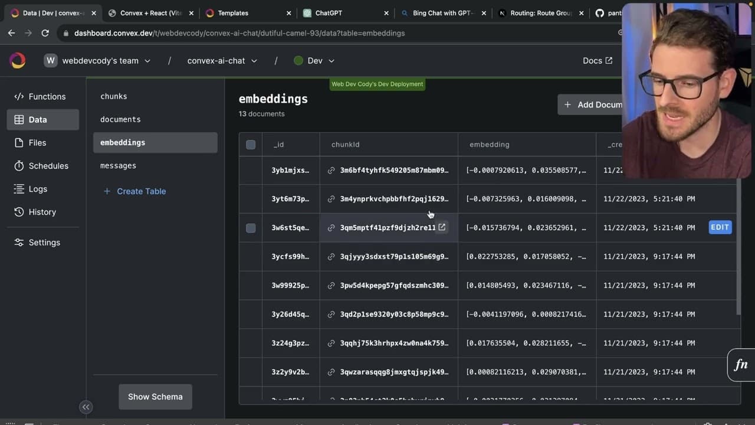Viewport: 755px width, 425px height.
Task: Toggle the select-all header checkbox
Action: point(251,145)
